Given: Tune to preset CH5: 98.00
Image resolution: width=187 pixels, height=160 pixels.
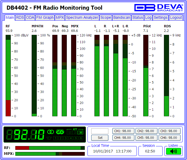Looking at the screenshot, I should [x=146, y=138].
